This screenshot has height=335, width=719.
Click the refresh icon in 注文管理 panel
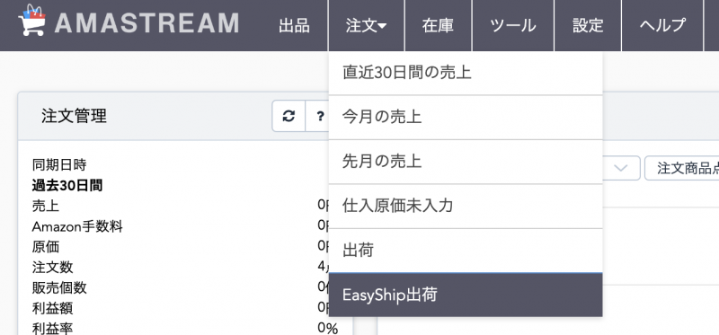click(288, 117)
